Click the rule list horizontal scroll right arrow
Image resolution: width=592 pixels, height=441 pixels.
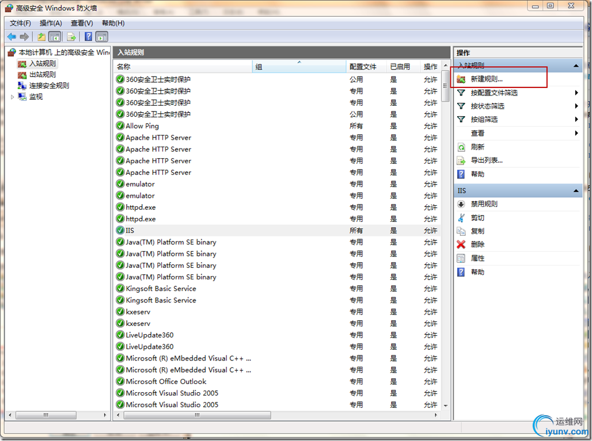pyautogui.click(x=436, y=415)
